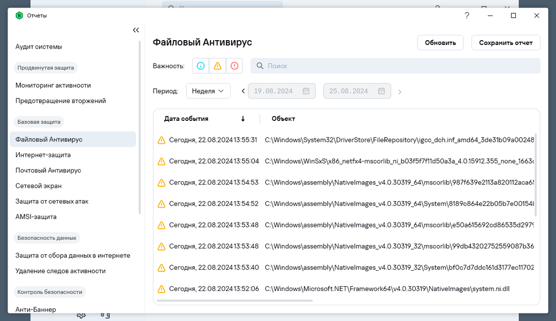Screen dimensions: 556x321
Task: Open Анти-Баннер report
Action: coord(35,309)
